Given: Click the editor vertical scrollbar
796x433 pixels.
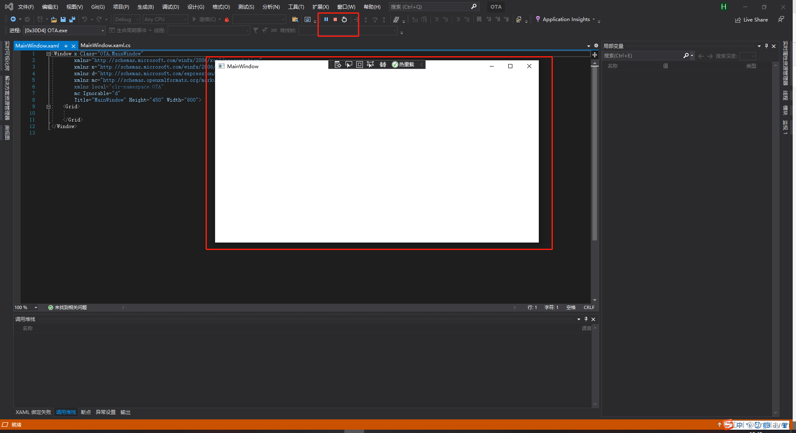Looking at the screenshot, I should click(595, 153).
